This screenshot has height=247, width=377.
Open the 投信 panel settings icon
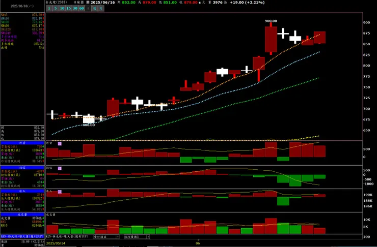[x=60, y=168]
